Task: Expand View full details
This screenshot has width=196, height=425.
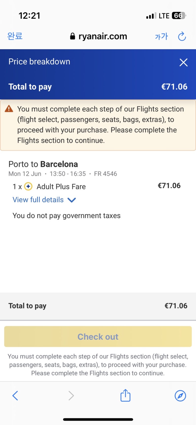Action: [x=38, y=200]
